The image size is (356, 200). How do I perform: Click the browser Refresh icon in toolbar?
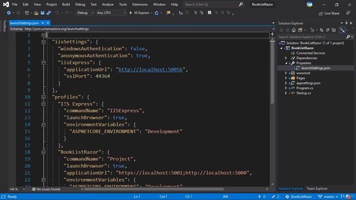point(157,13)
